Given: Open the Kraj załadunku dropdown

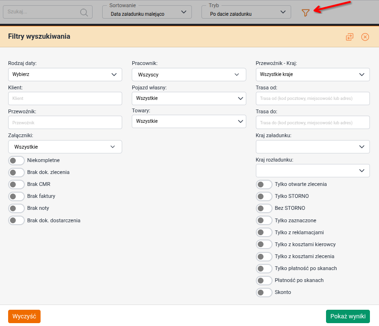Looking at the screenshot, I should tap(313, 147).
